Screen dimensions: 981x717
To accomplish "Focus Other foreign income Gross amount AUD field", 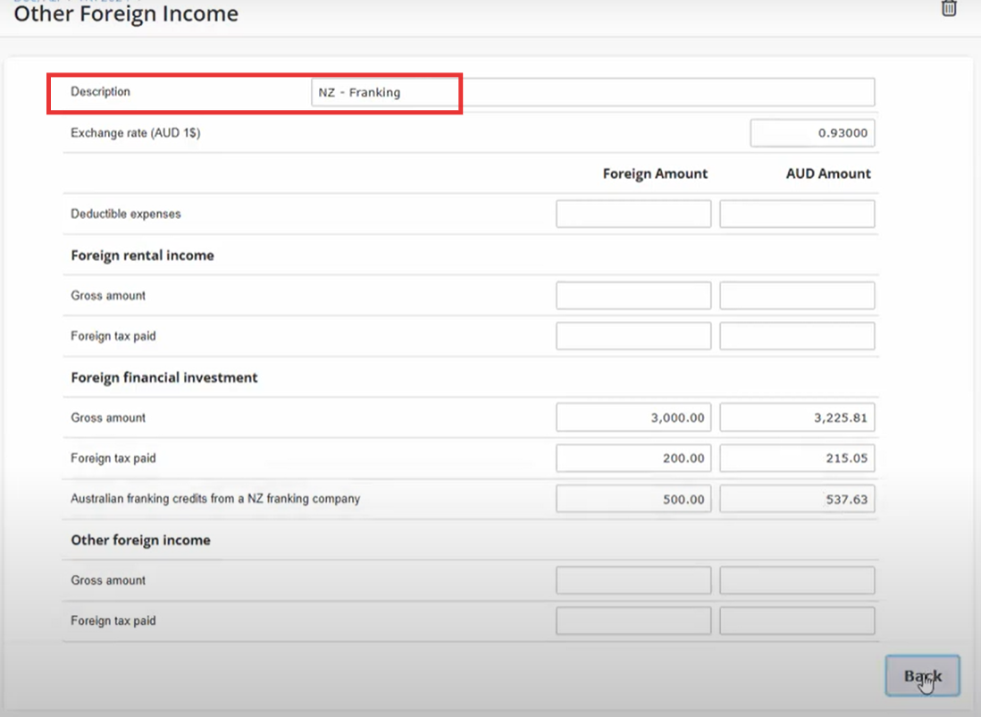I will 797,580.
